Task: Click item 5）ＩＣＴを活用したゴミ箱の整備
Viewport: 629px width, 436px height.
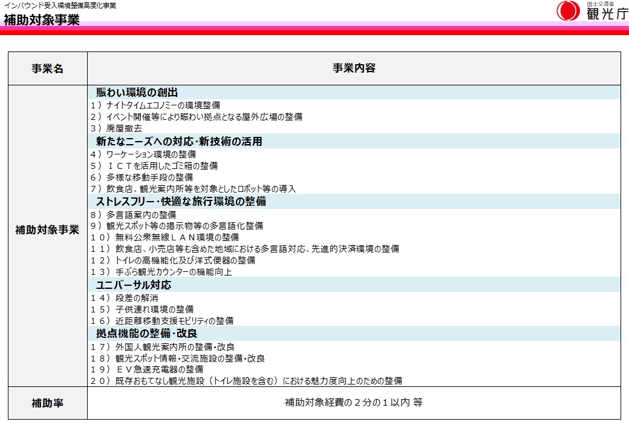Action: pyautogui.click(x=158, y=165)
